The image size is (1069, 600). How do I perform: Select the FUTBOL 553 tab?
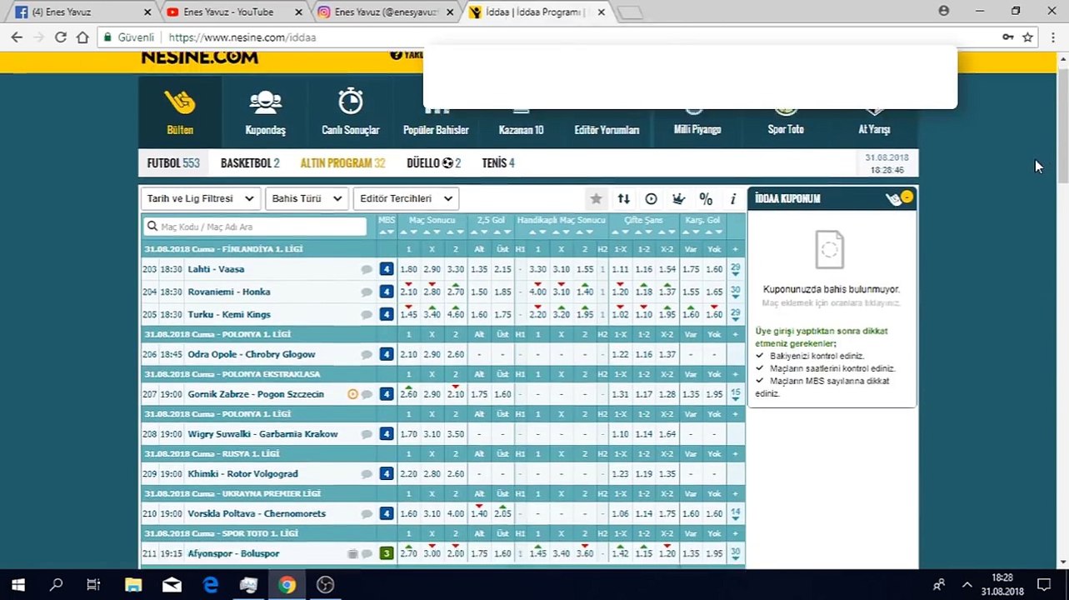click(173, 163)
